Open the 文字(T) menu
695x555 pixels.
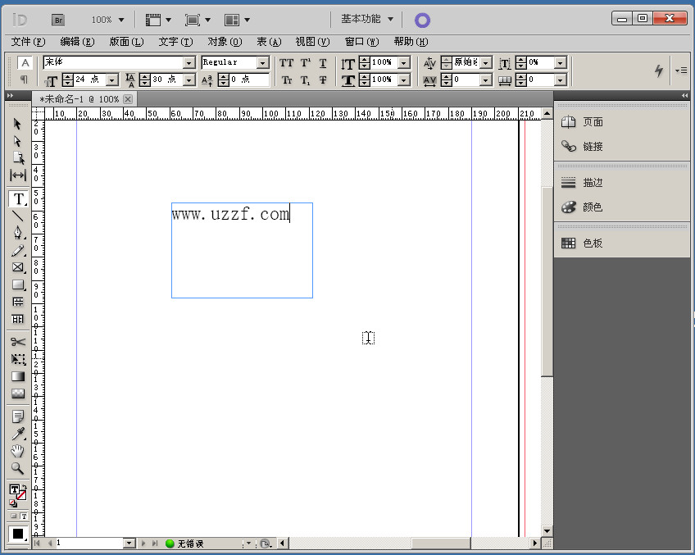point(175,42)
